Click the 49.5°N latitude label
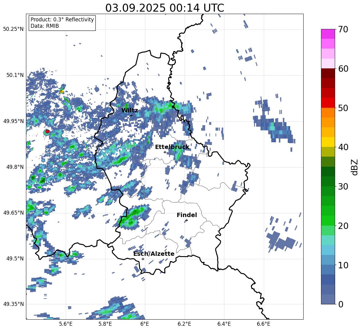The height and width of the screenshot is (330, 362). tap(15, 259)
